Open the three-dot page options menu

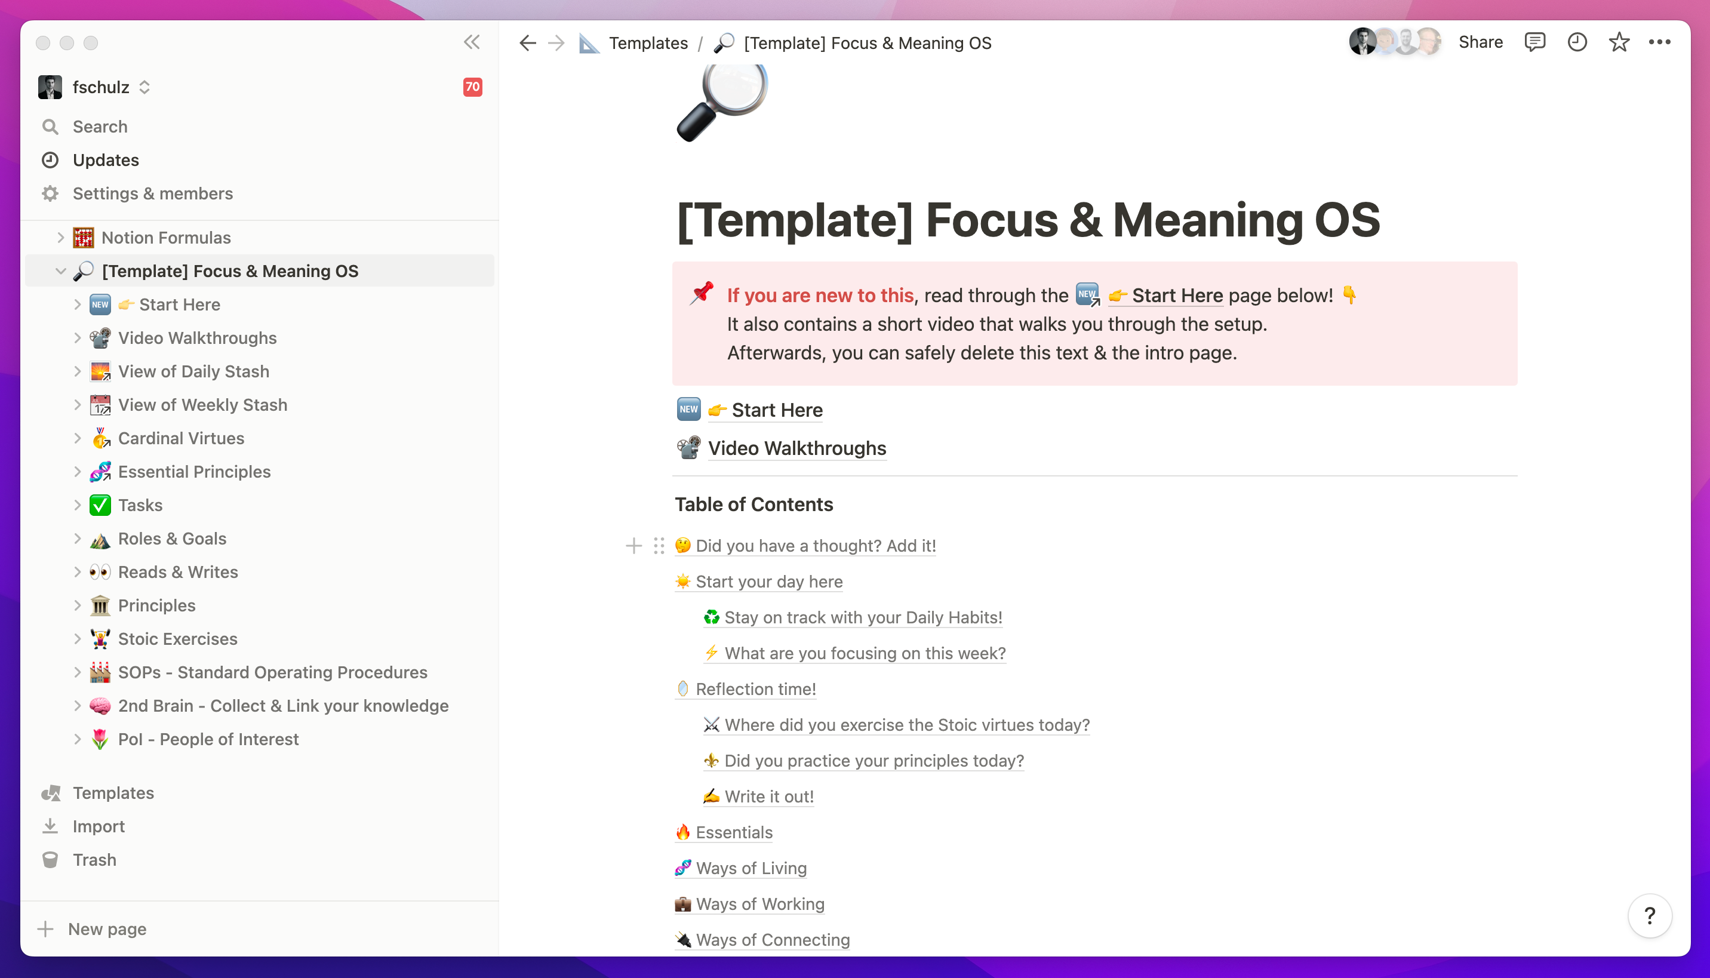[x=1659, y=42]
